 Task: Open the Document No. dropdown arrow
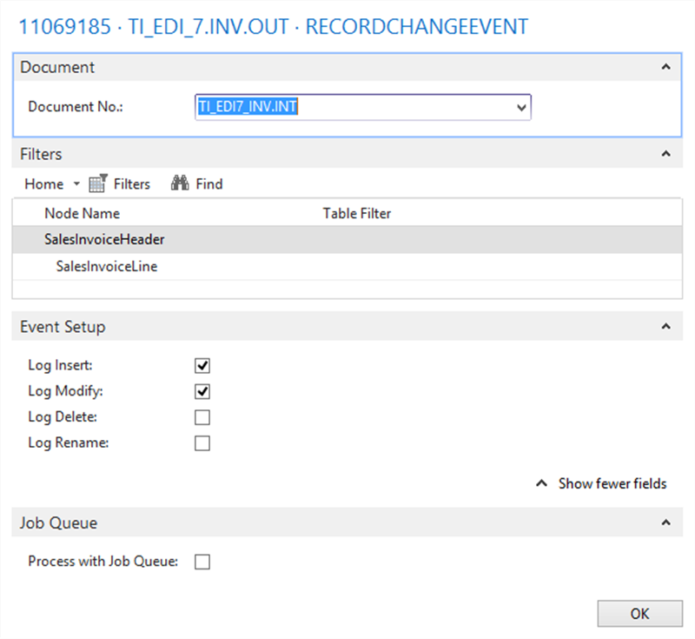[522, 107]
